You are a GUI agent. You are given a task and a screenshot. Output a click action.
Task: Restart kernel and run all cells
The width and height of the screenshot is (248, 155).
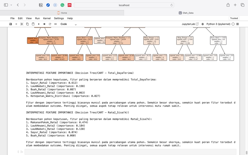[x=56, y=24]
